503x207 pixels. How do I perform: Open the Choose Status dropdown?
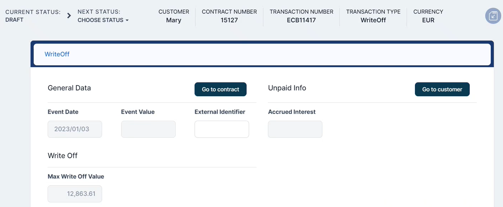point(103,20)
